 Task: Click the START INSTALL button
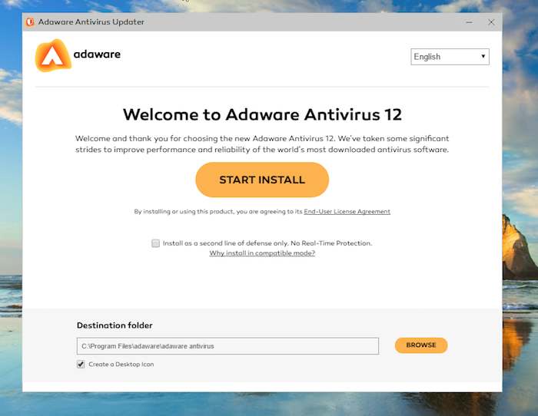pos(262,180)
